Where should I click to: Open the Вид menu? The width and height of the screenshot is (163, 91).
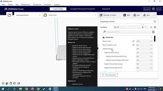pos(17,4)
